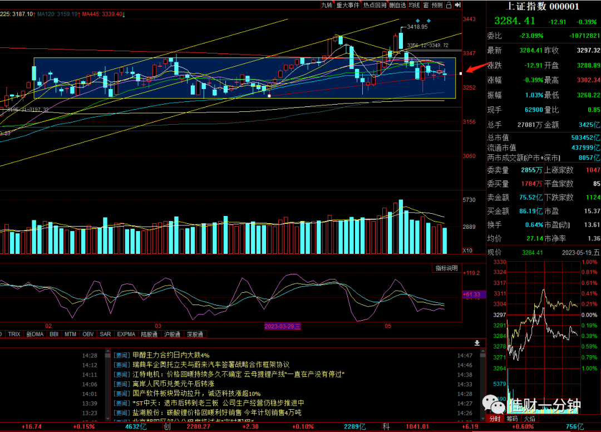Image resolution: width=601 pixels, height=432 pixels.
Task: Switch to the TRIX indicator tab
Action: pyautogui.click(x=14, y=334)
